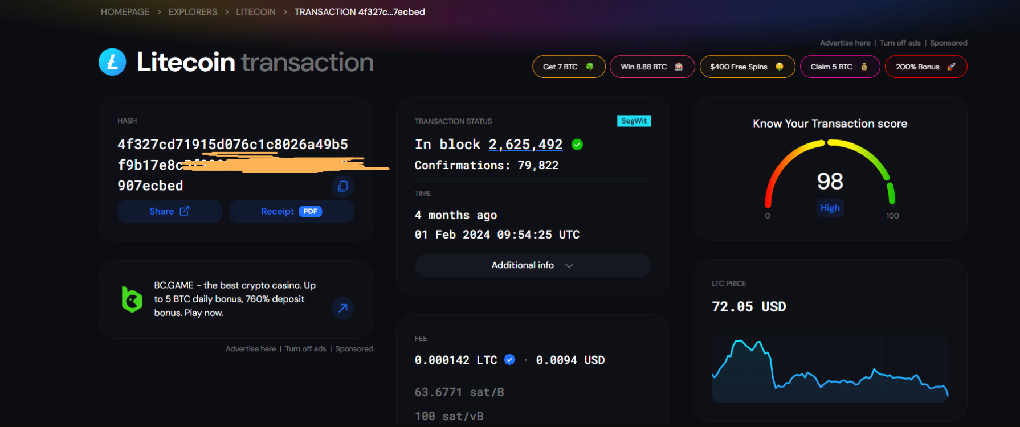Image resolution: width=1020 pixels, height=427 pixels.
Task: Click the transaction hash text
Action: click(233, 165)
